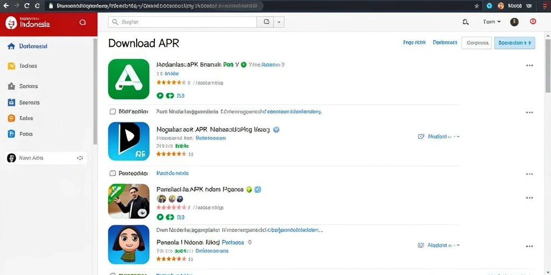Click the button icon attached to the Bugfat search box
551x275 pixels.
click(x=266, y=21)
